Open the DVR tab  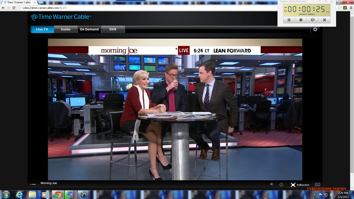pyautogui.click(x=113, y=29)
